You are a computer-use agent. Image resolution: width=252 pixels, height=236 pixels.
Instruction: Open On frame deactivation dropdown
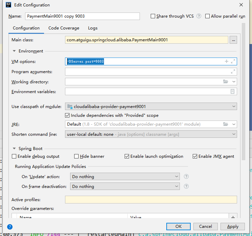click(x=125, y=186)
